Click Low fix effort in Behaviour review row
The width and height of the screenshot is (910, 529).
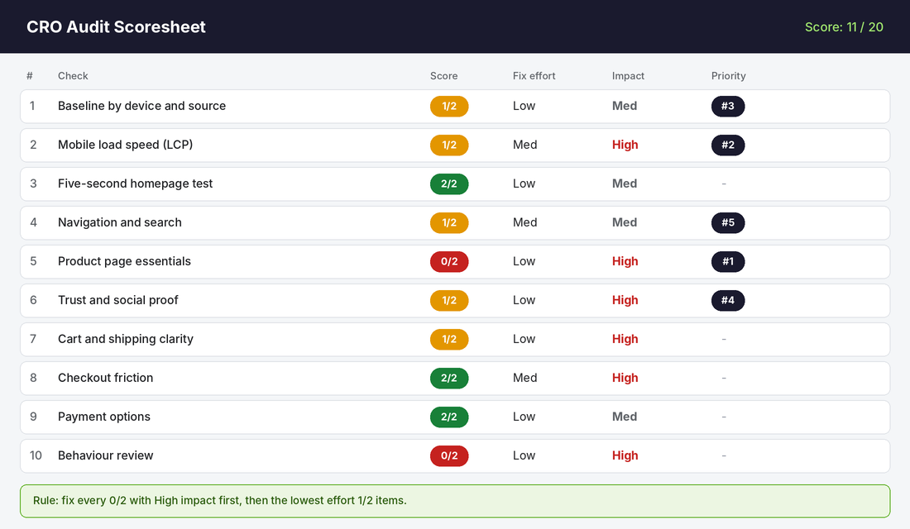524,455
